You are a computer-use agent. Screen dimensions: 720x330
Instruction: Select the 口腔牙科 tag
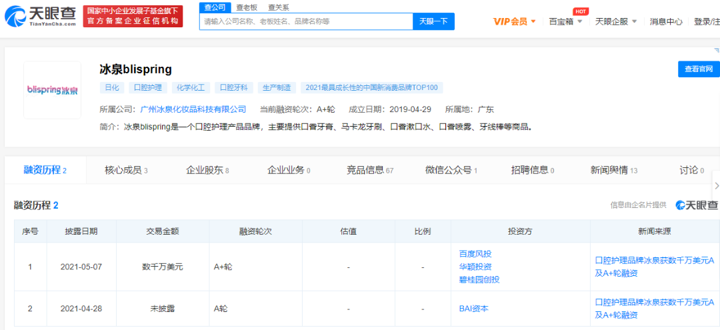click(x=234, y=87)
